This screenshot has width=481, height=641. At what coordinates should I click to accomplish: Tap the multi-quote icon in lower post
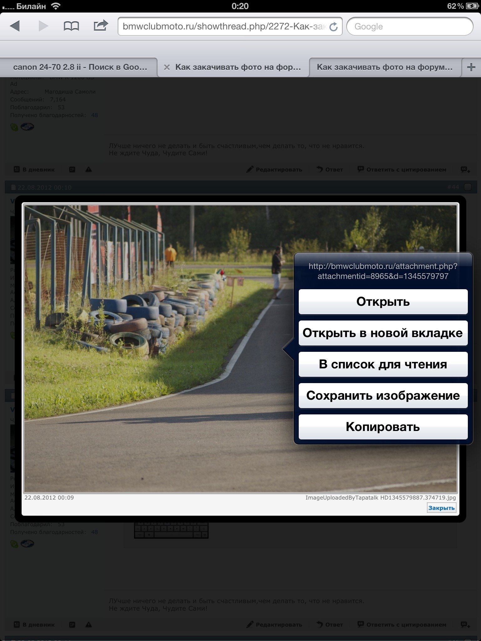(465, 624)
